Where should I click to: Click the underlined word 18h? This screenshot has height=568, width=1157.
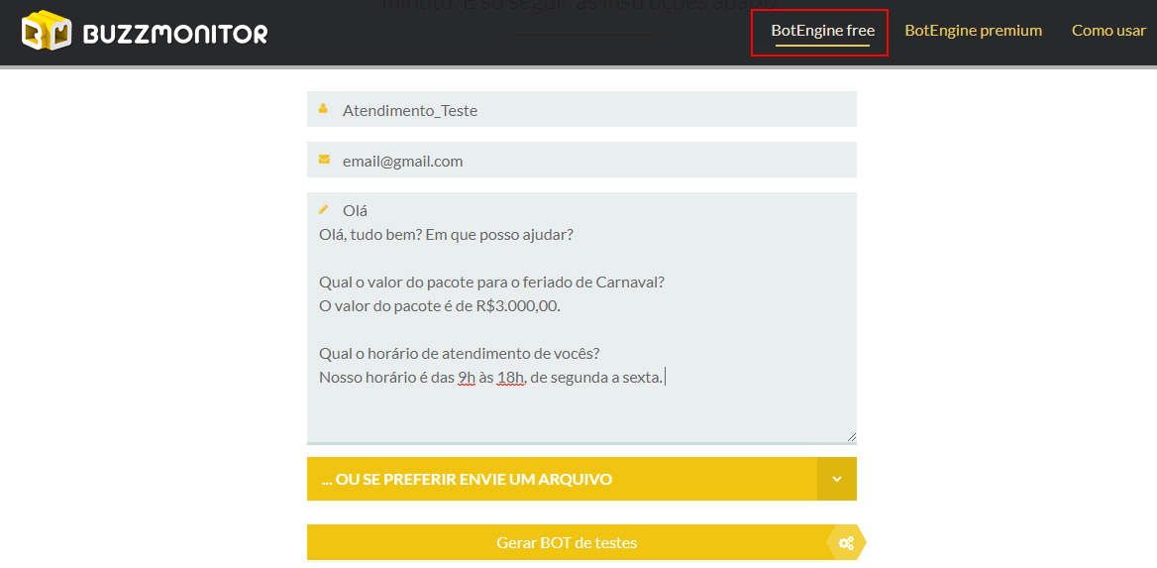tap(510, 378)
